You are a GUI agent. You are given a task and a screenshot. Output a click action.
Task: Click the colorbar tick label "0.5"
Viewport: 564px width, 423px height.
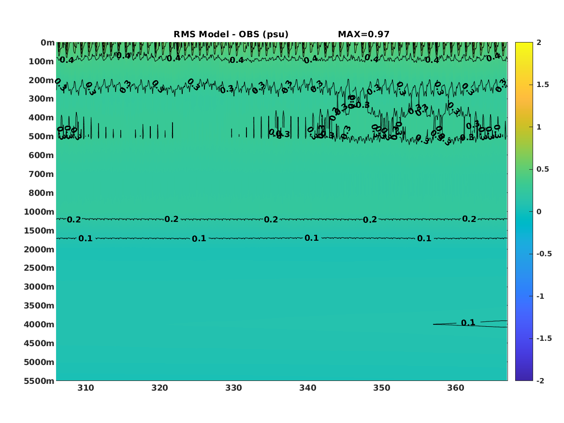(x=543, y=169)
